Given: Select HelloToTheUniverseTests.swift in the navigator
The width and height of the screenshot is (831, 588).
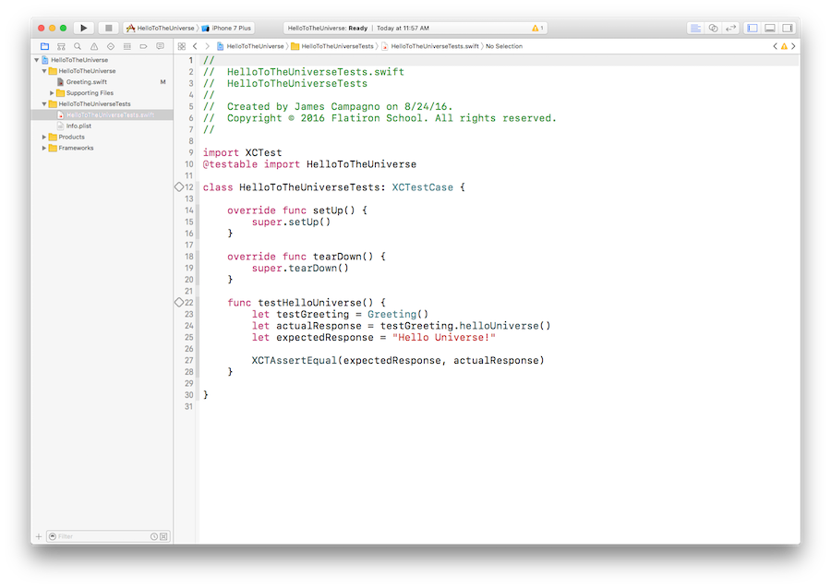Looking at the screenshot, I should pos(102,115).
